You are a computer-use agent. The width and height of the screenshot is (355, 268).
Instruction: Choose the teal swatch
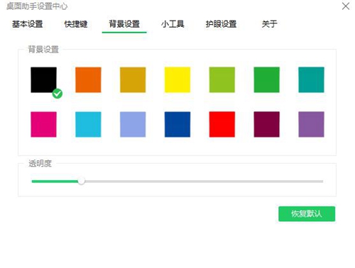(x=311, y=80)
